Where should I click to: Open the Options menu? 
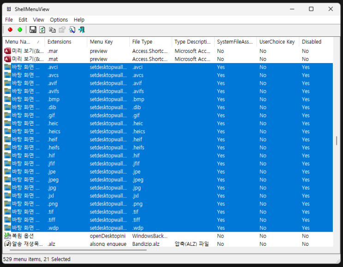[59, 20]
